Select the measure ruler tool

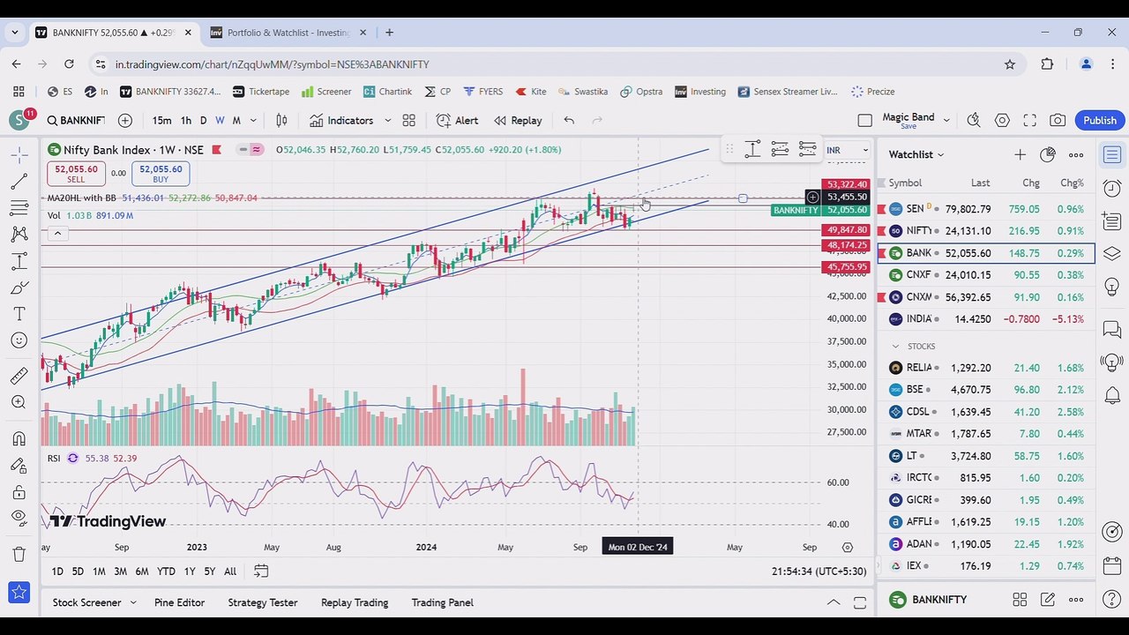19,376
